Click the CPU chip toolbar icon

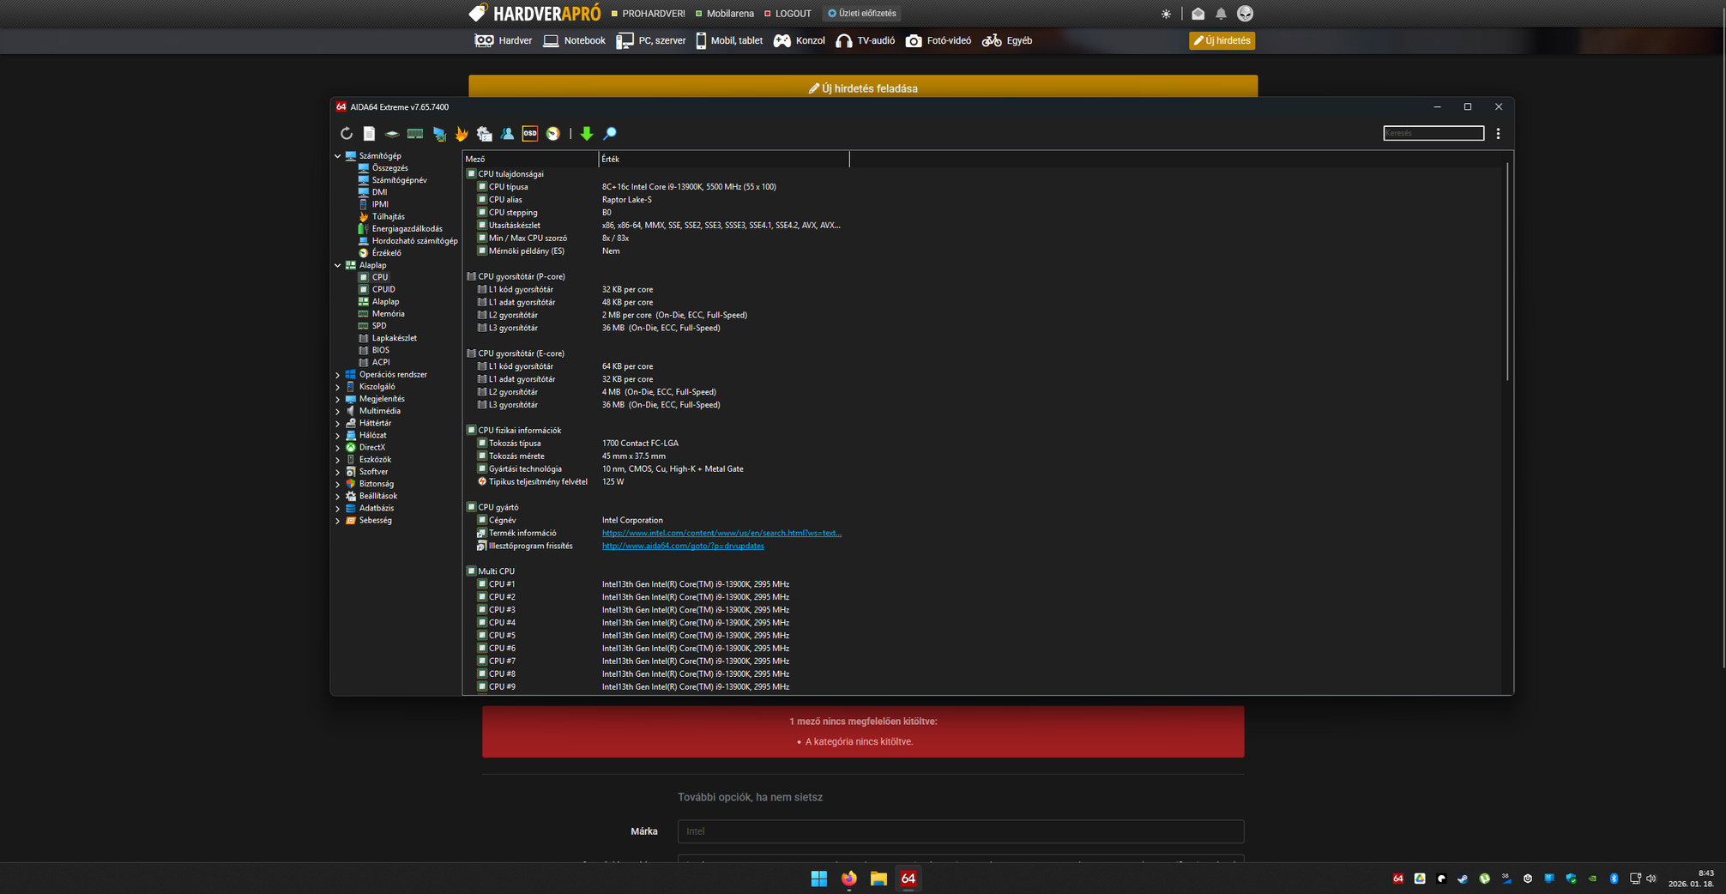click(x=392, y=134)
